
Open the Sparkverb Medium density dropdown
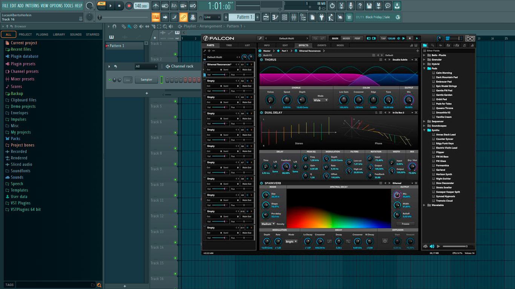[268, 224]
